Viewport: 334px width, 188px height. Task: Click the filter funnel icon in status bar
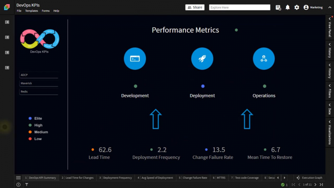(x=27, y=184)
